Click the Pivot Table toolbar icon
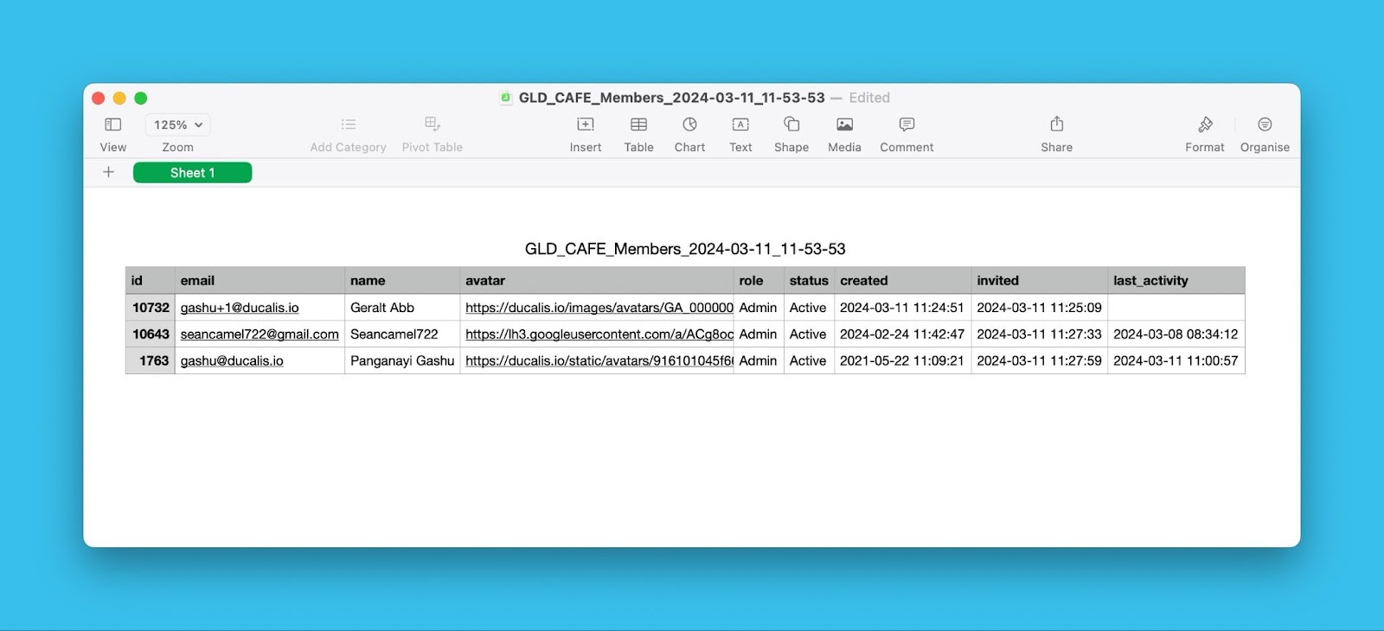The height and width of the screenshot is (631, 1384). (432, 124)
